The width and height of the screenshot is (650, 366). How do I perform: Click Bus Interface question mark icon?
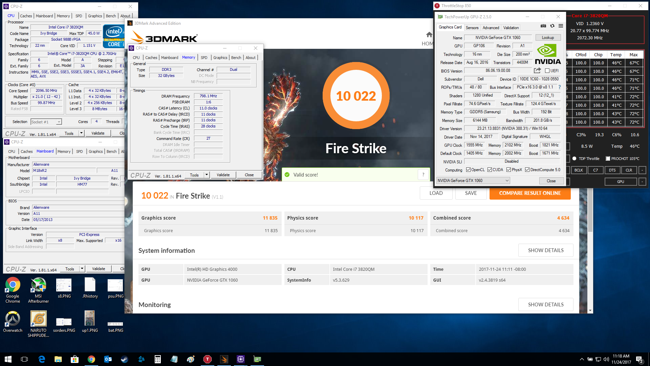tap(560, 87)
